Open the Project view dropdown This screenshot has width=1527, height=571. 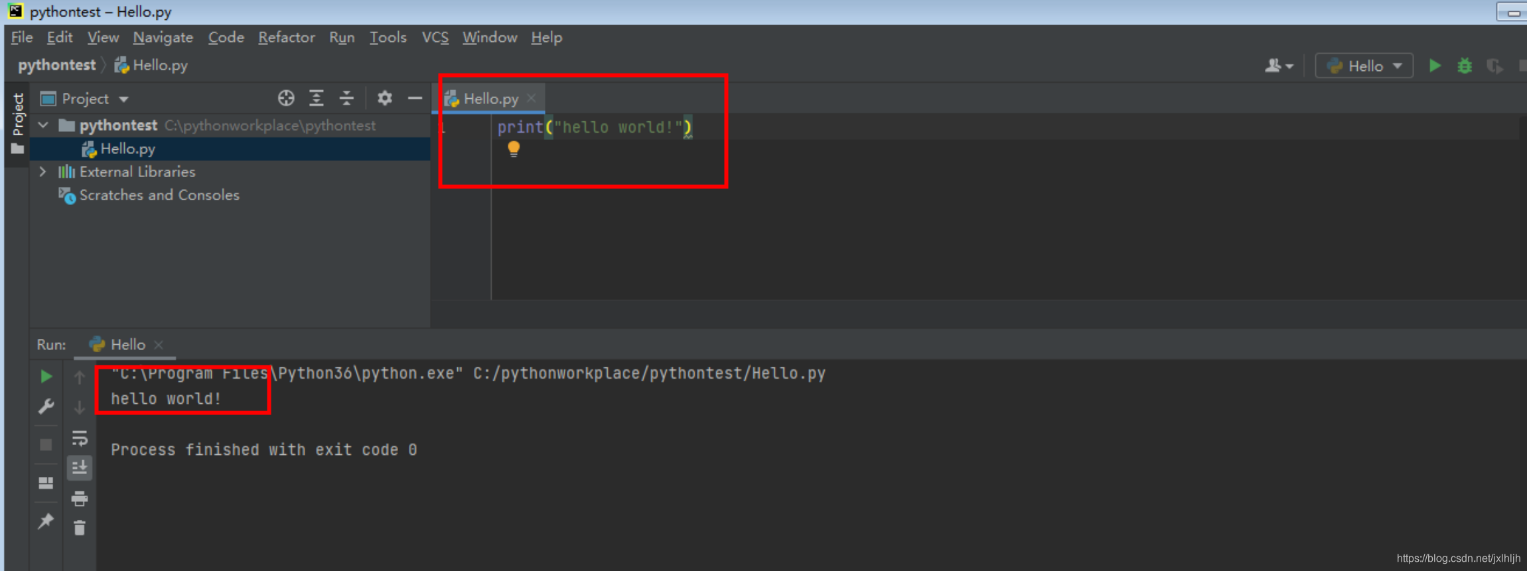(x=84, y=99)
